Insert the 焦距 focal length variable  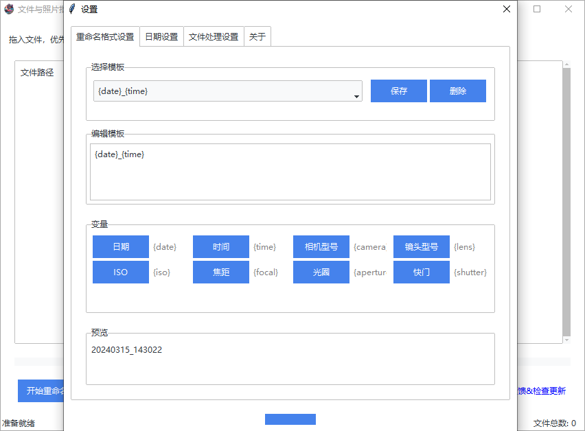click(220, 272)
